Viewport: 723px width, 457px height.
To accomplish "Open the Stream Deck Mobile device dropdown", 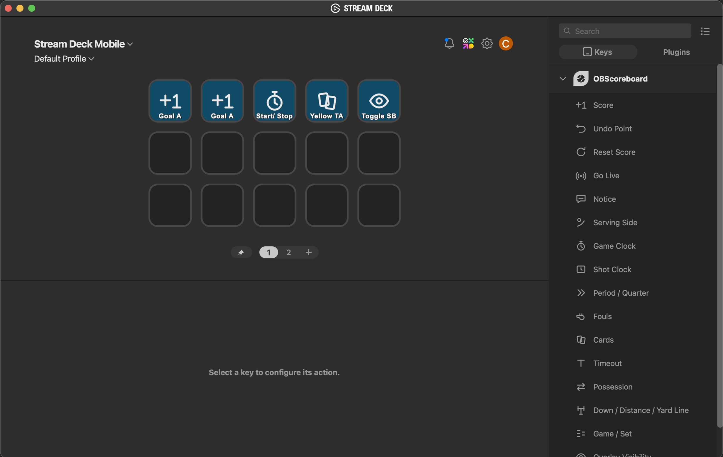I will [83, 44].
